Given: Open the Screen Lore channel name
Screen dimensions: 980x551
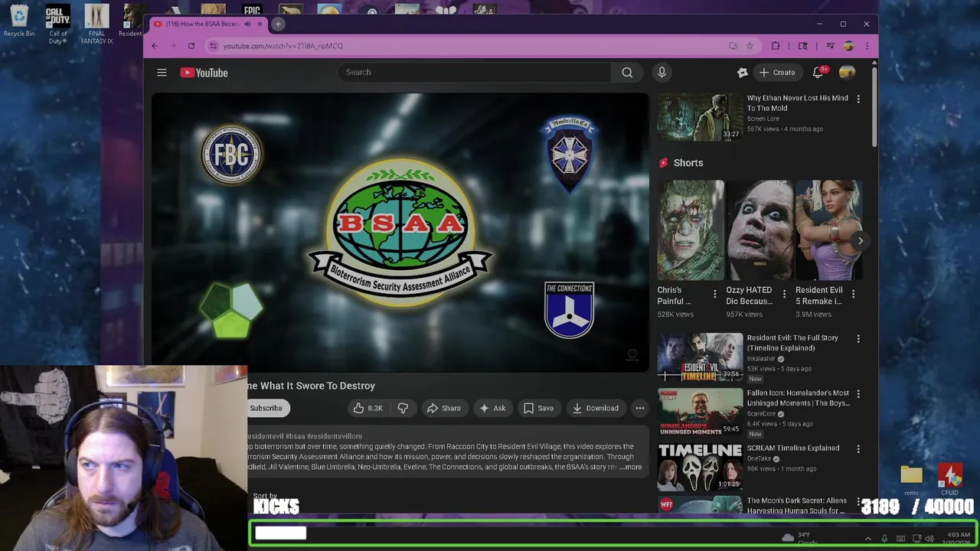Looking at the screenshot, I should tap(763, 119).
